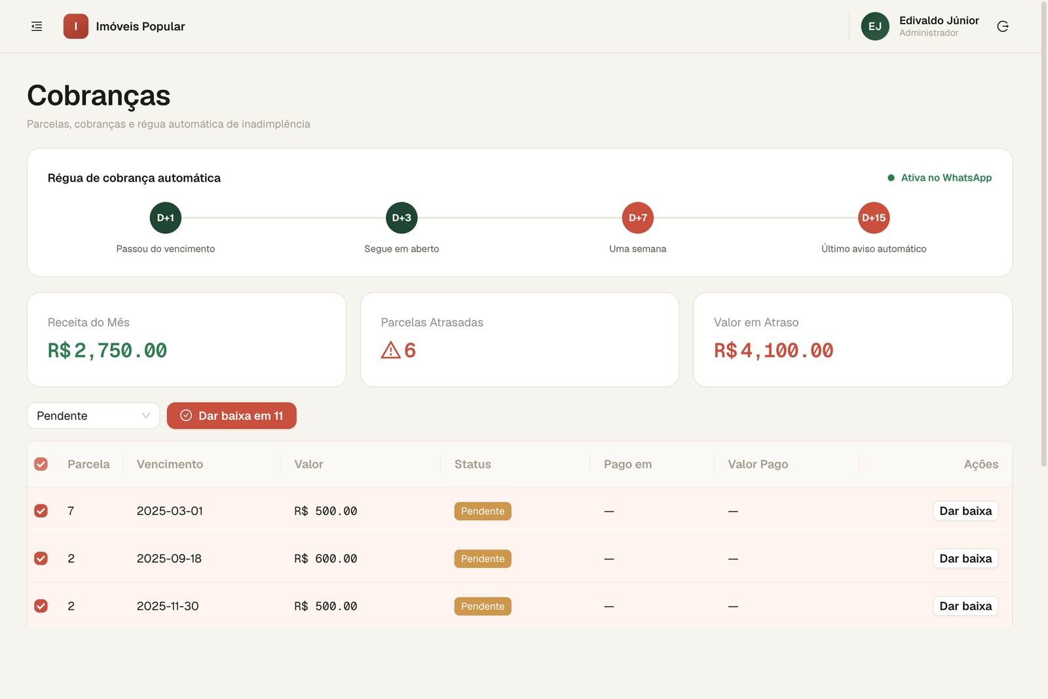The width and height of the screenshot is (1048, 699).
Task: Click the Pendente badge in 2025-11-30 row
Action: point(483,606)
